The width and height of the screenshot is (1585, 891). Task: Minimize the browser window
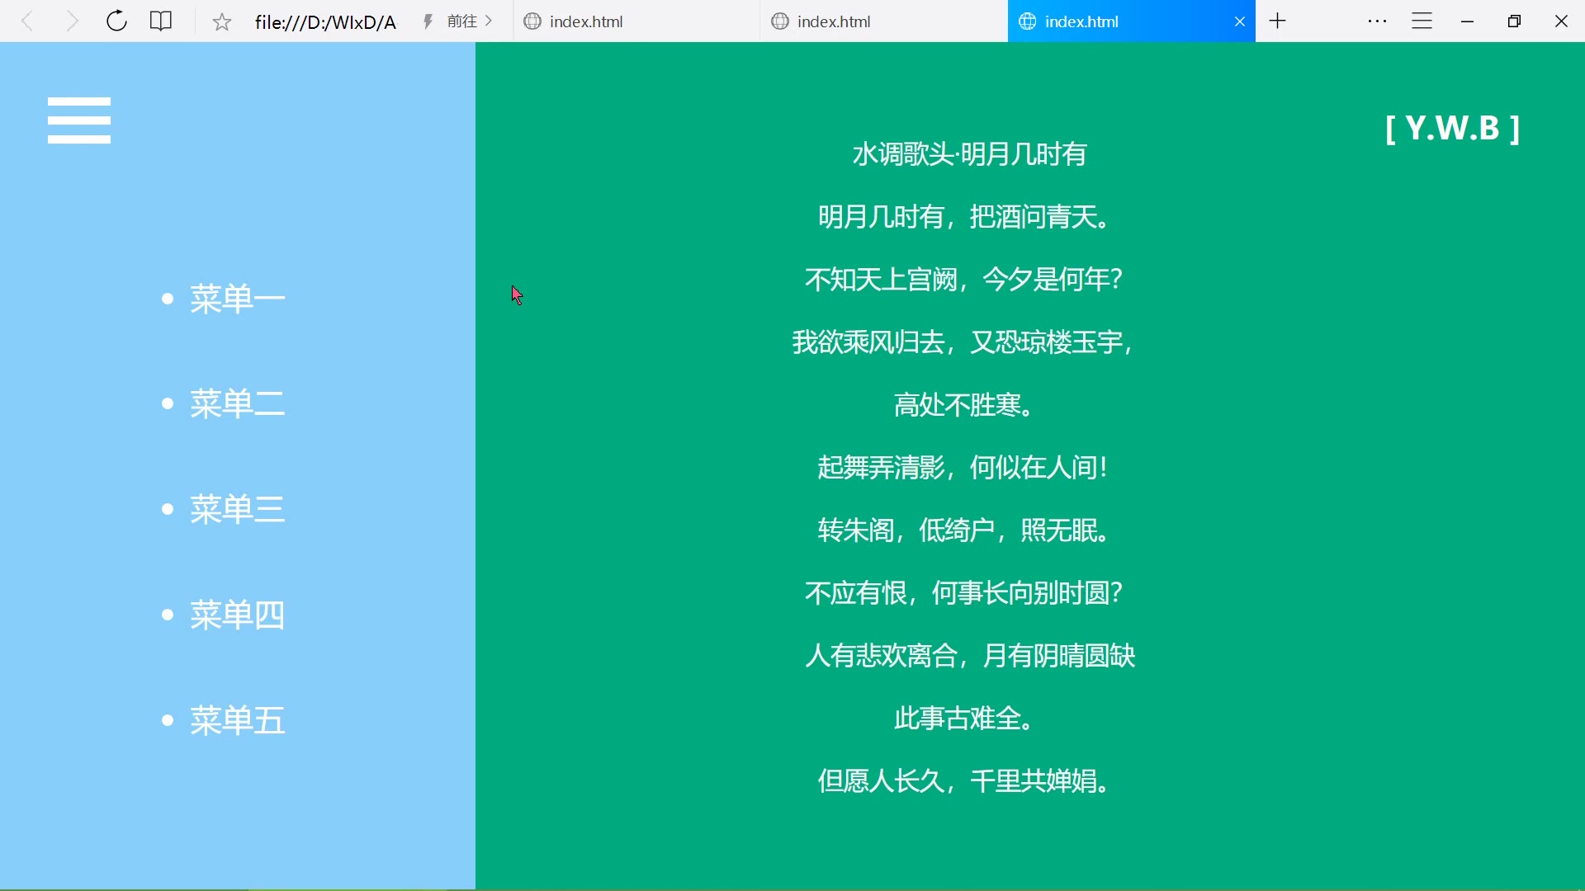[x=1468, y=22]
